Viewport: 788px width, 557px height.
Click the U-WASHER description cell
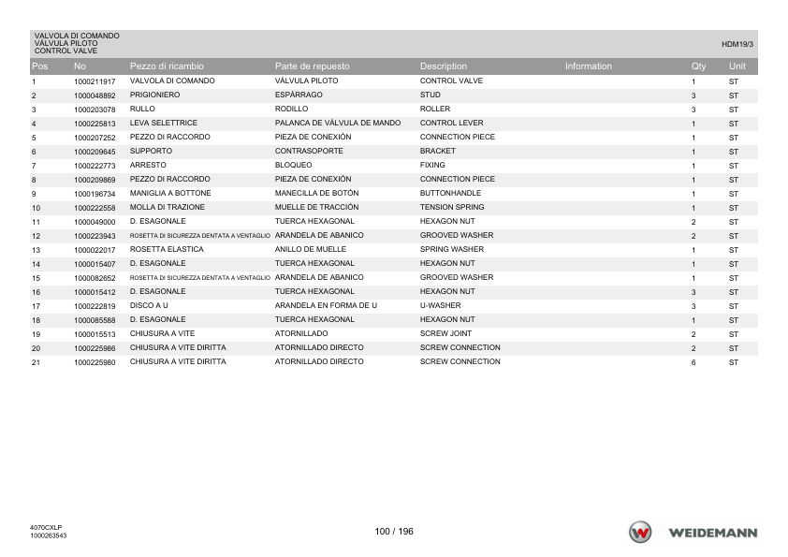tap(440, 305)
